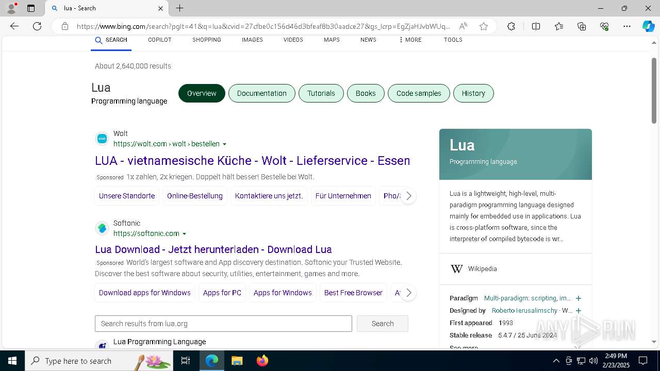Select the History pill
660x371 pixels.
pyautogui.click(x=473, y=93)
